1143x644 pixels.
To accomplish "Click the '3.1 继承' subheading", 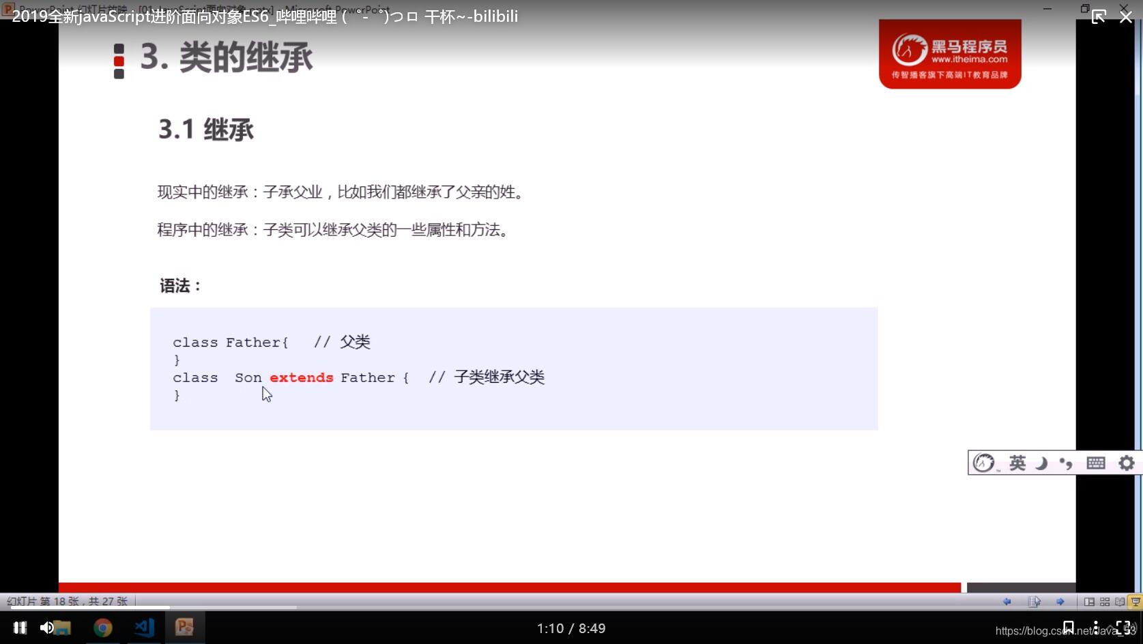I will 206,129.
